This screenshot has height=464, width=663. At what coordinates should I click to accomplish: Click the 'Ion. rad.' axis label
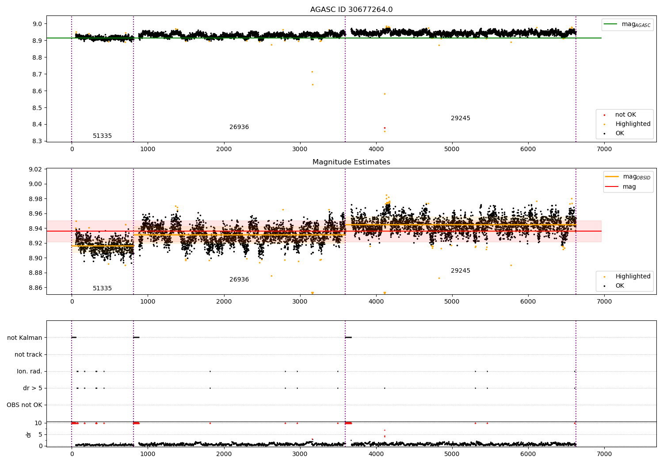(30, 371)
